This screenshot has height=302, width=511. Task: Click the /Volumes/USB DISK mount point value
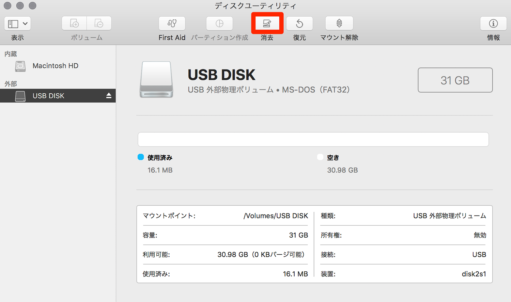276,216
